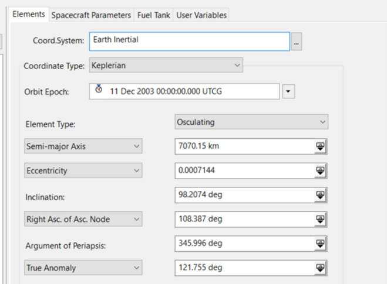Expand the Element Type Osculating dropdown
Image resolution: width=387 pixels, height=284 pixels.
251,122
